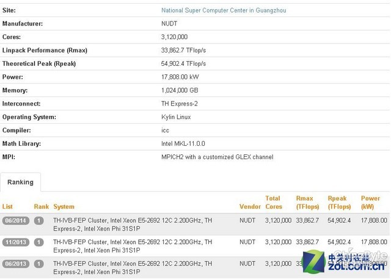391x280 pixels.
Task: Open National Super Computer Center in Guangzhou link
Action: 224,10
